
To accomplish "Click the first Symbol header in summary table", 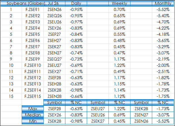I will (54, 103).
